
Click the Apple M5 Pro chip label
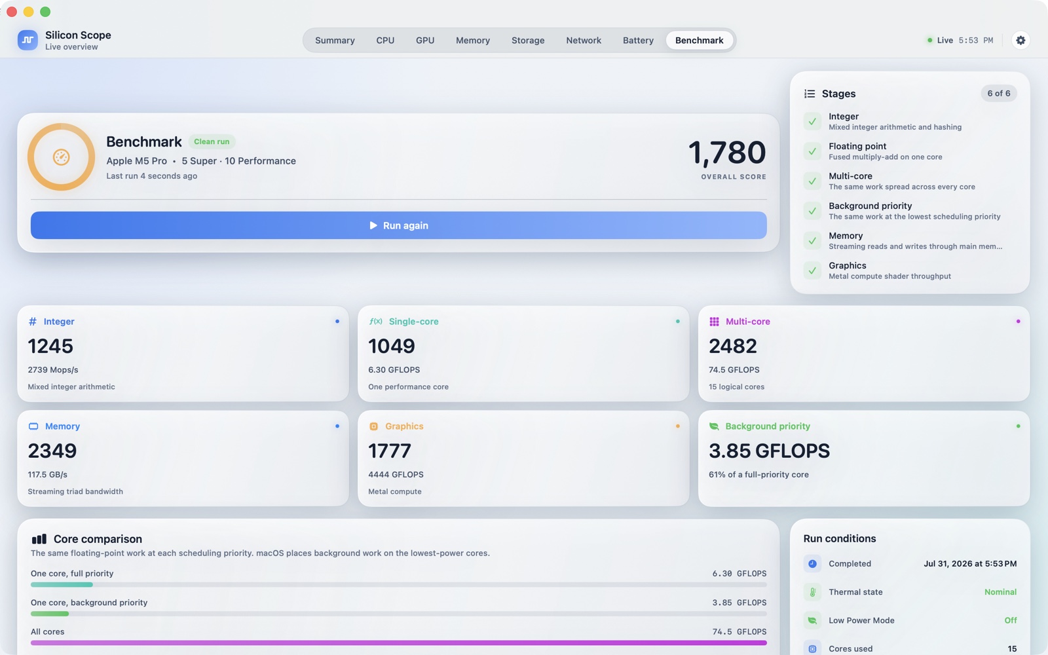[137, 161]
